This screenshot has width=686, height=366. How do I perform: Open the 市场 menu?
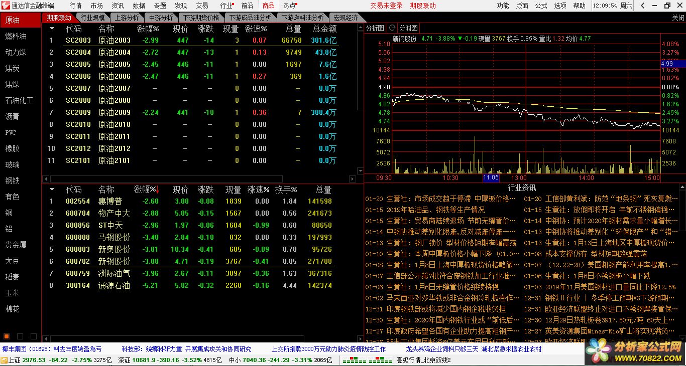coord(97,6)
